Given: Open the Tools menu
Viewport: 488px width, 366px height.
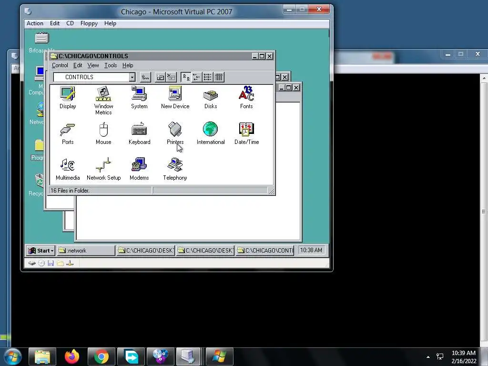Looking at the screenshot, I should [x=111, y=65].
